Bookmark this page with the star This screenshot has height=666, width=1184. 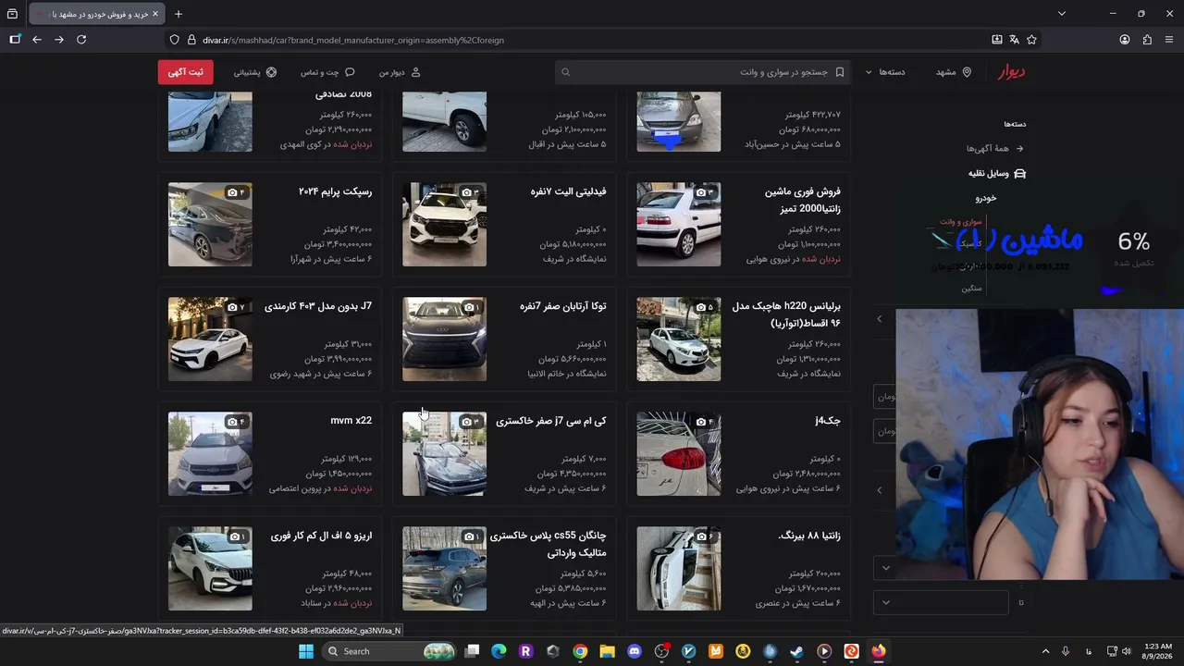(1032, 40)
